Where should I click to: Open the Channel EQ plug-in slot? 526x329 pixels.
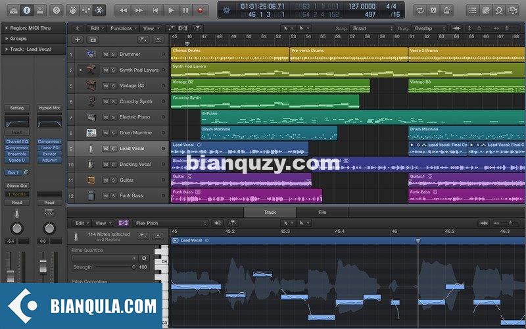tap(17, 141)
